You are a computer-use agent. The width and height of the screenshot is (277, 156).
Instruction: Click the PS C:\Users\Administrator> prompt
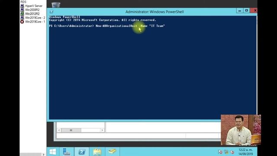(x=71, y=26)
